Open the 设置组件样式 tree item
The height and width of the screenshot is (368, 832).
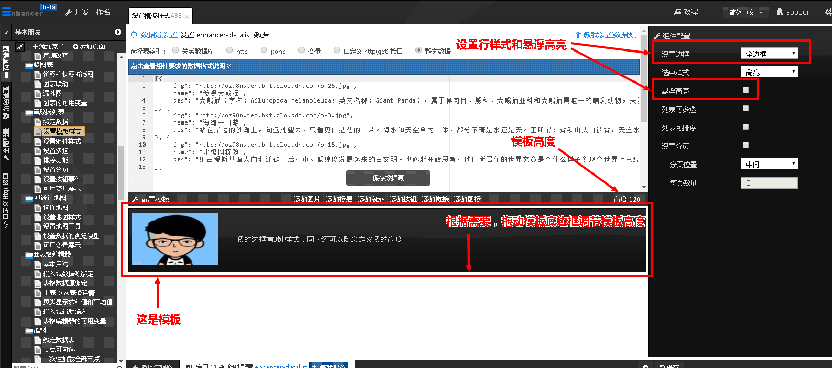coord(61,141)
